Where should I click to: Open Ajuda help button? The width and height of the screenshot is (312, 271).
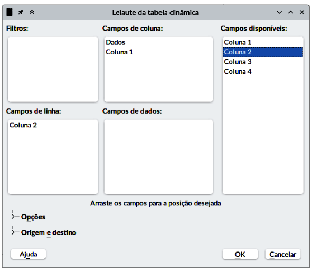(29, 254)
